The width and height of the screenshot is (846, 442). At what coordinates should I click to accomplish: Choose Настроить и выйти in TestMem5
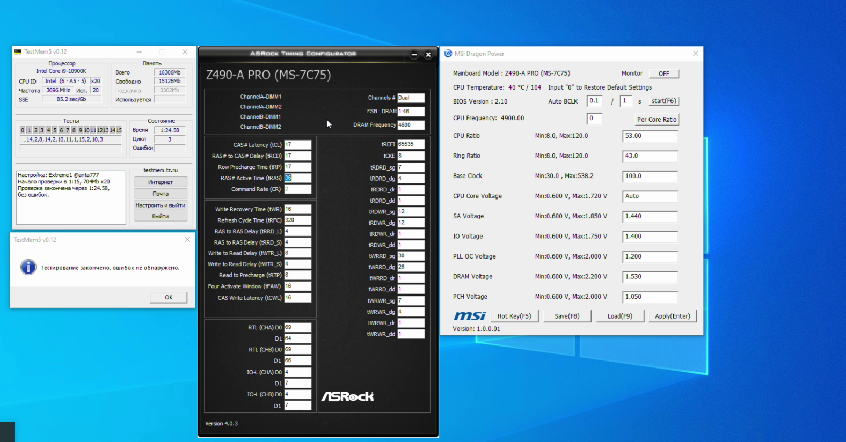[x=161, y=205]
